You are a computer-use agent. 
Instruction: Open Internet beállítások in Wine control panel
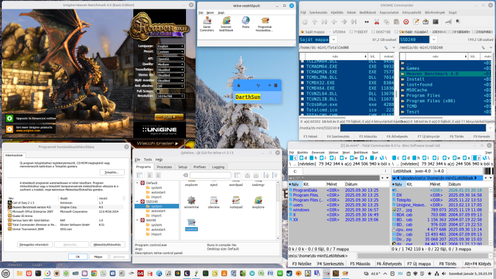coord(226,24)
